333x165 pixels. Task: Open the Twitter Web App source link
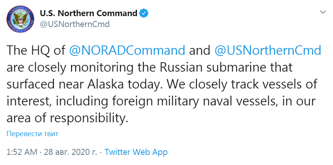tap(136, 152)
